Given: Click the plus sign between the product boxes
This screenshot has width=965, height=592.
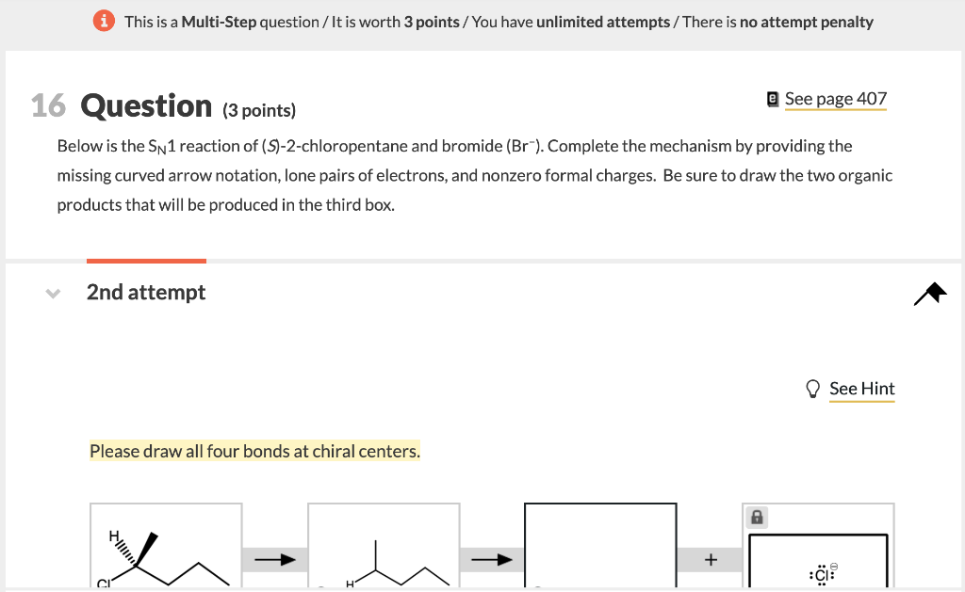Looking at the screenshot, I should click(x=710, y=559).
